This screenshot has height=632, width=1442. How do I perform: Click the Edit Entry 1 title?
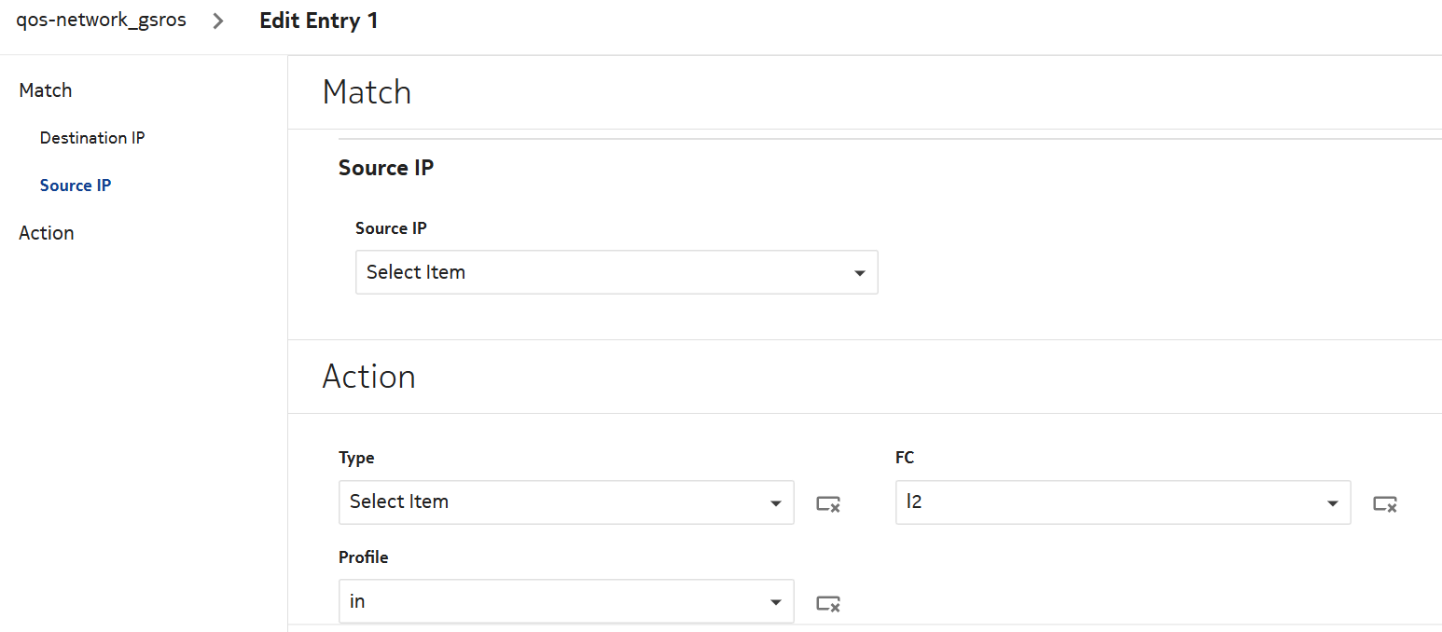[319, 21]
